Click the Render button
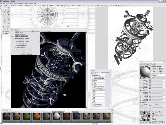The image size is (166, 125). click(17, 31)
